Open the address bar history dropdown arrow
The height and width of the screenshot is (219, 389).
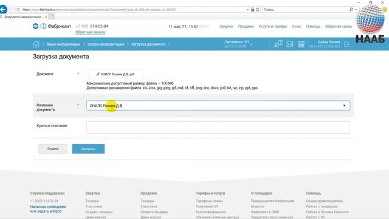coord(247,10)
